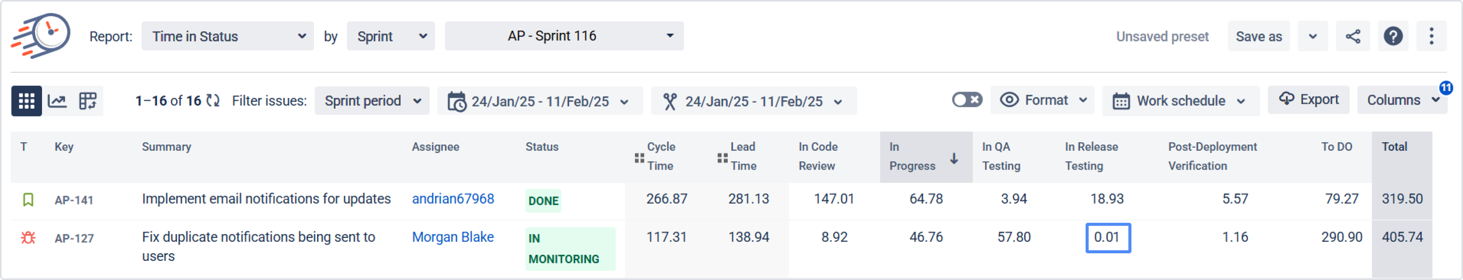Image resolution: width=1463 pixels, height=280 pixels.
Task: Click the refresh icon beside issue count
Action: [x=213, y=101]
